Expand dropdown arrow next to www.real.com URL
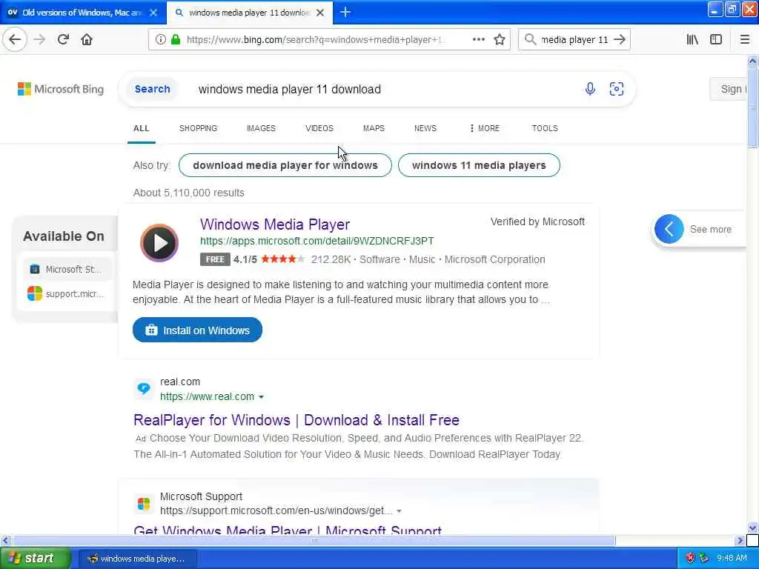Screen dimensions: 759x569 [x=262, y=397]
